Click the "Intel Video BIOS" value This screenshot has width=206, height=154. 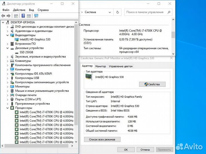coord(120,111)
